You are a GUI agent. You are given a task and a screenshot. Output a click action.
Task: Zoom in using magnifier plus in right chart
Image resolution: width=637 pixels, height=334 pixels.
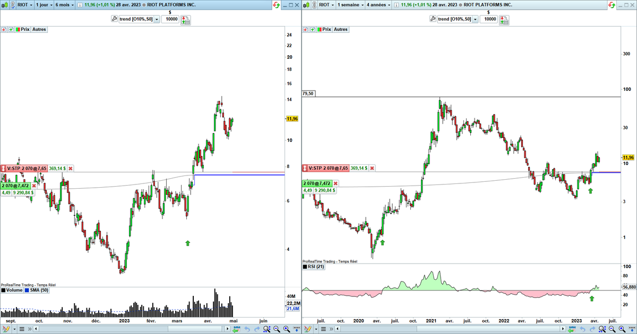click(622, 329)
